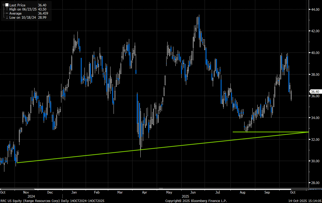Click the white Last Price color swatch

[x=7, y=5]
